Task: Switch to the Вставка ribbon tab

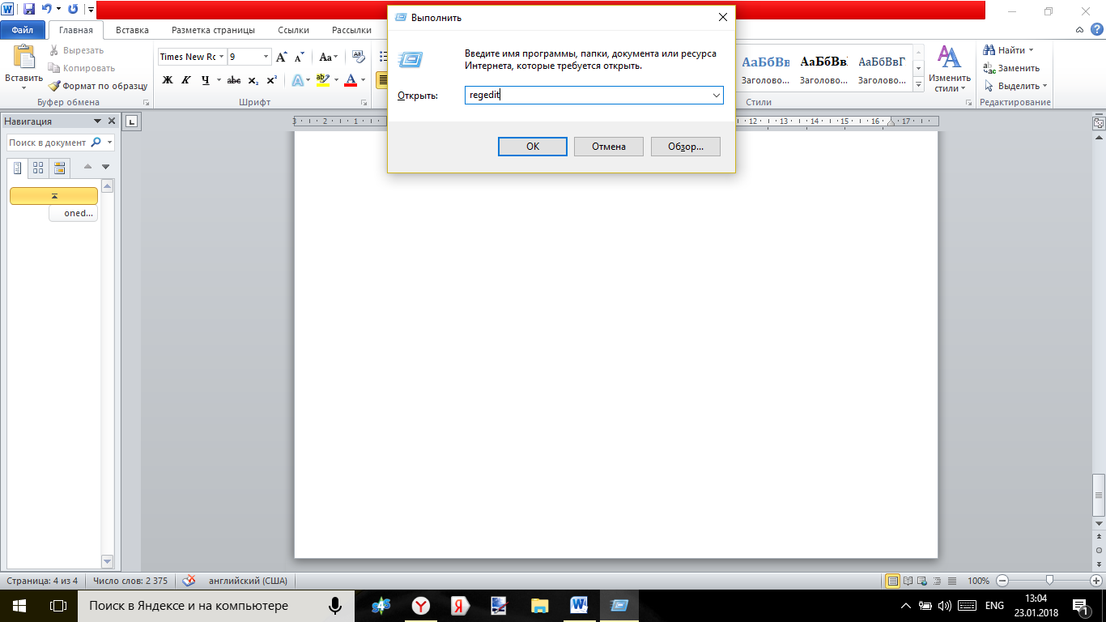Action: (x=132, y=30)
